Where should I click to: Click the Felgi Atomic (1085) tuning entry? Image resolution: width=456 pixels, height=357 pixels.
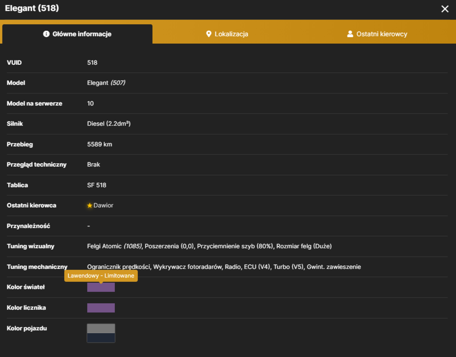coord(114,246)
